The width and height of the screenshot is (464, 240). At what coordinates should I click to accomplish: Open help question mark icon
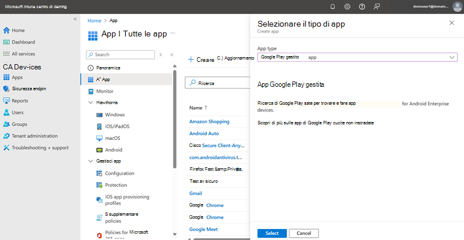tap(362, 6)
